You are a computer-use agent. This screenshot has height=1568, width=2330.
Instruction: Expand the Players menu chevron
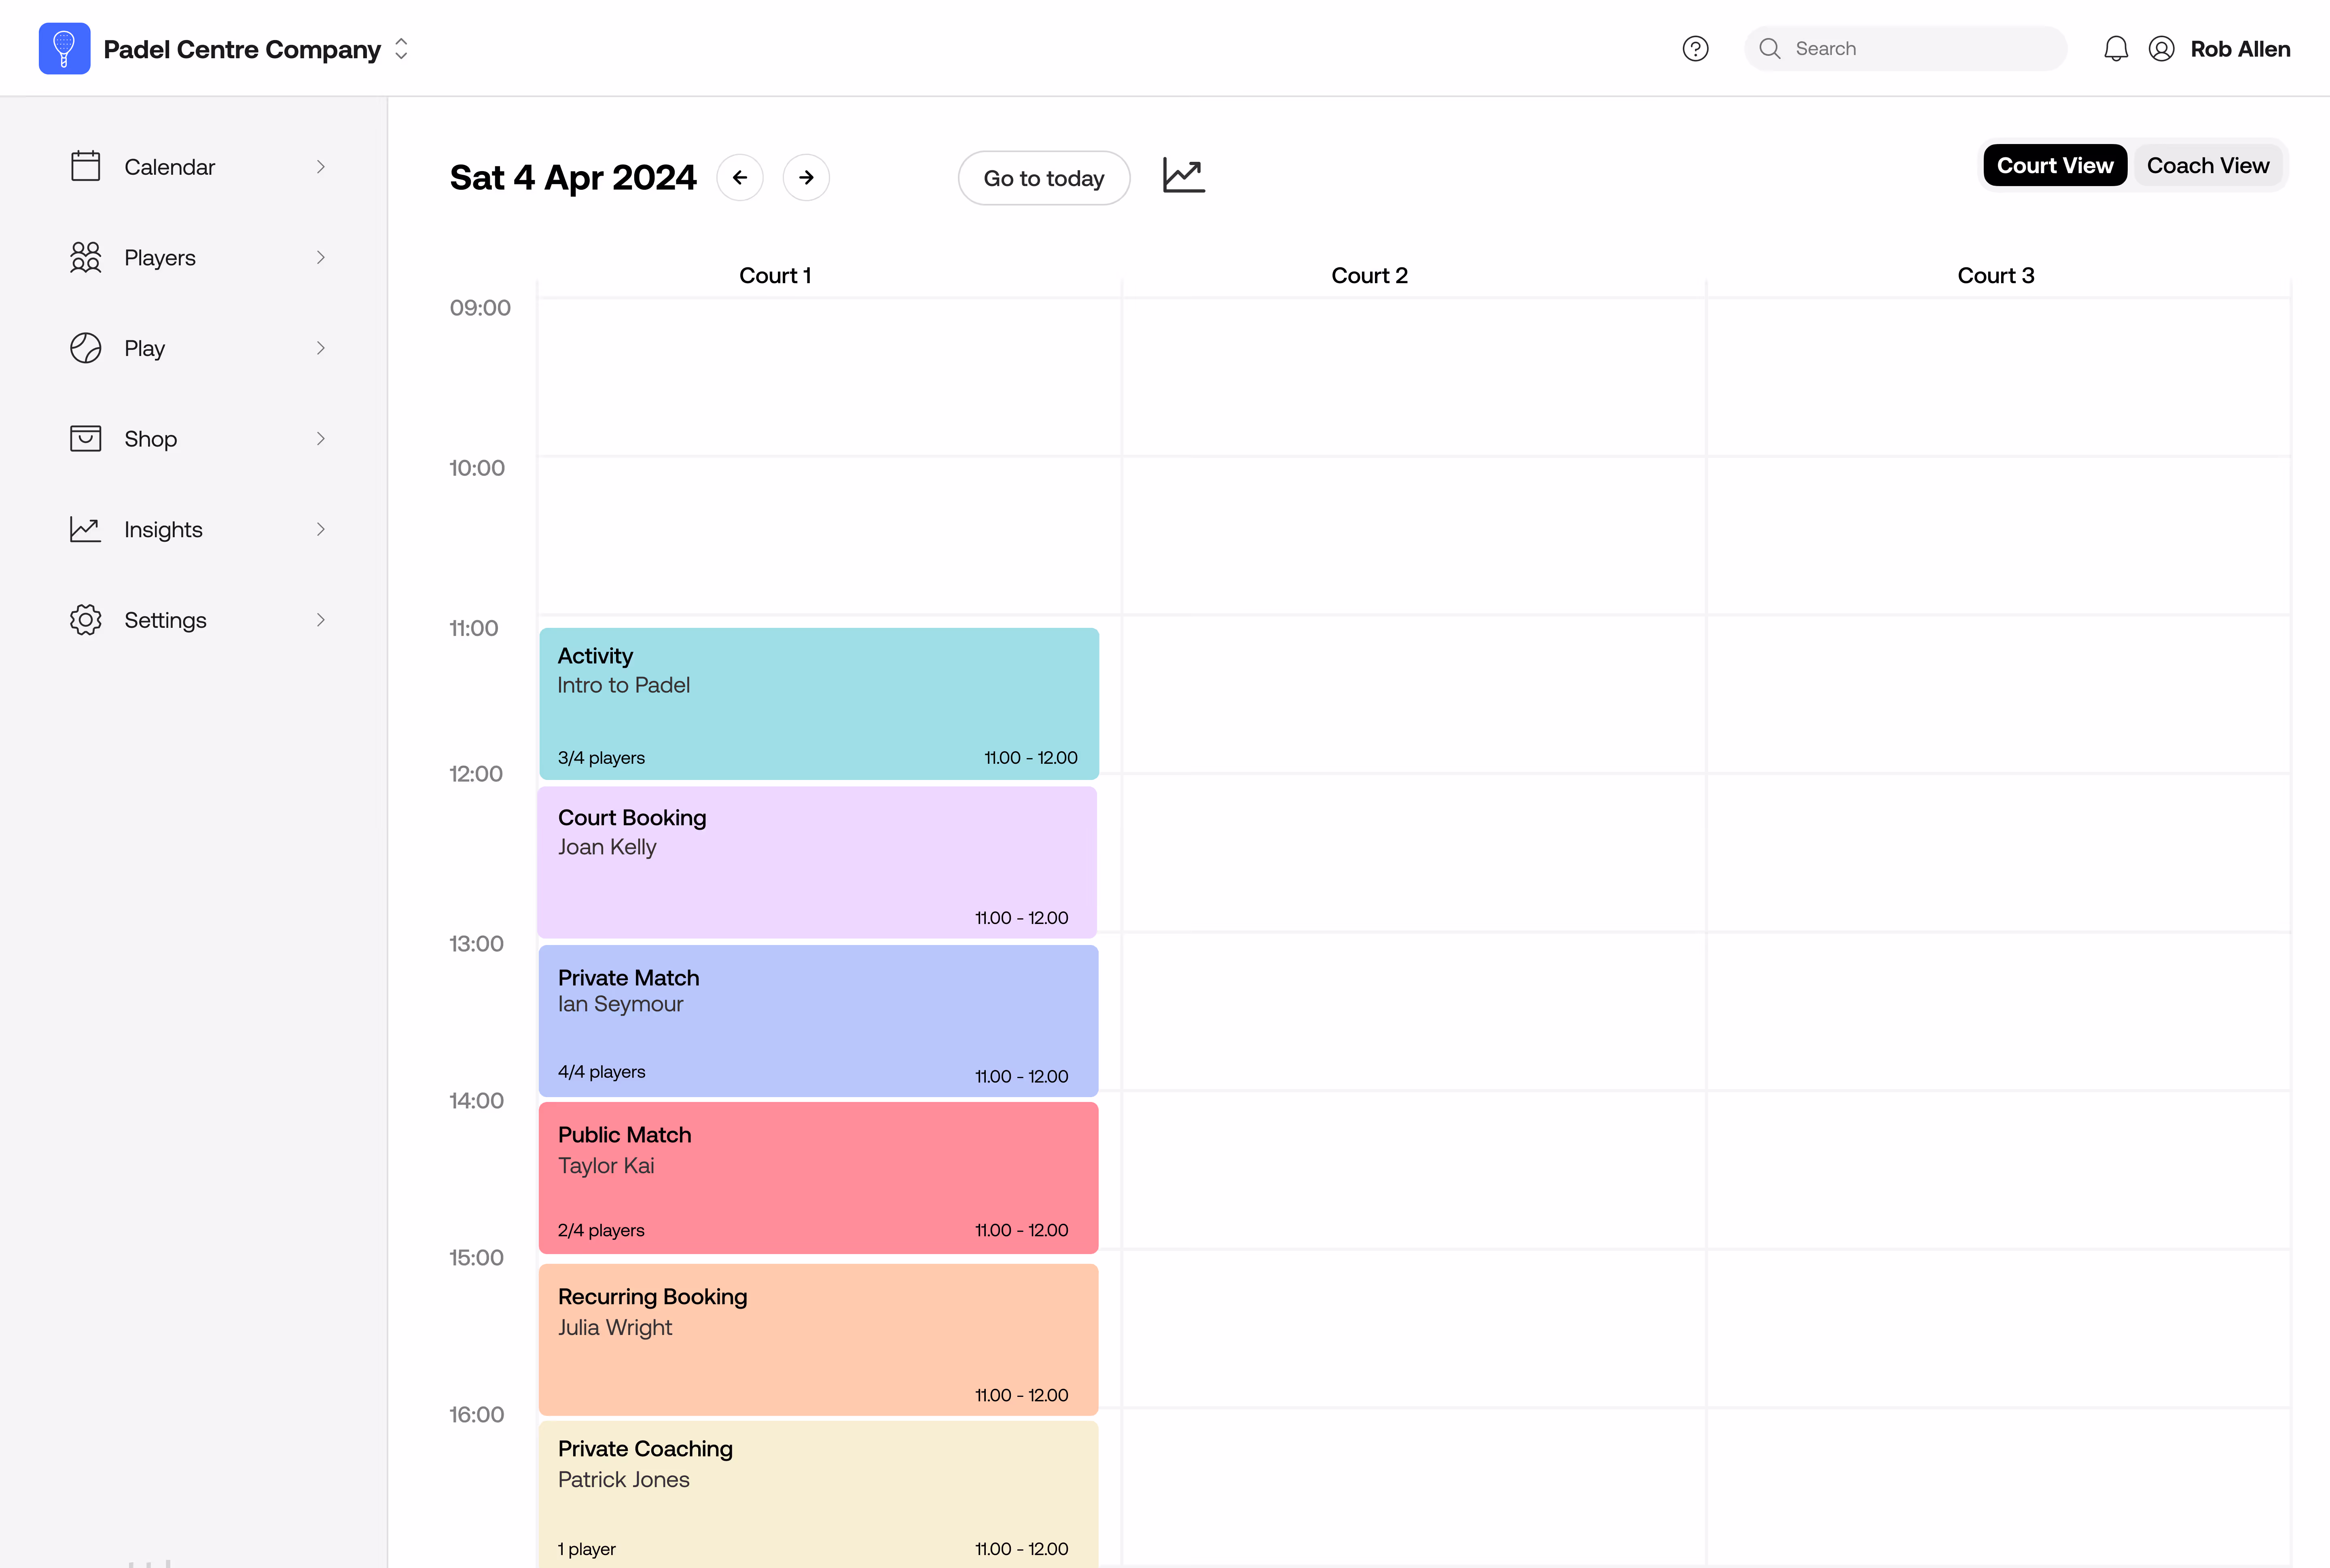click(321, 257)
